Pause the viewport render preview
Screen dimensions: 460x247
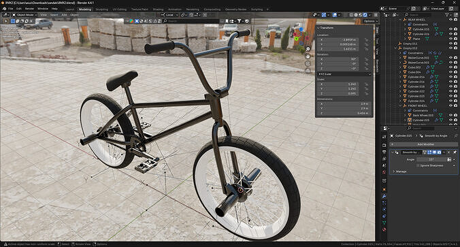click(376, 15)
